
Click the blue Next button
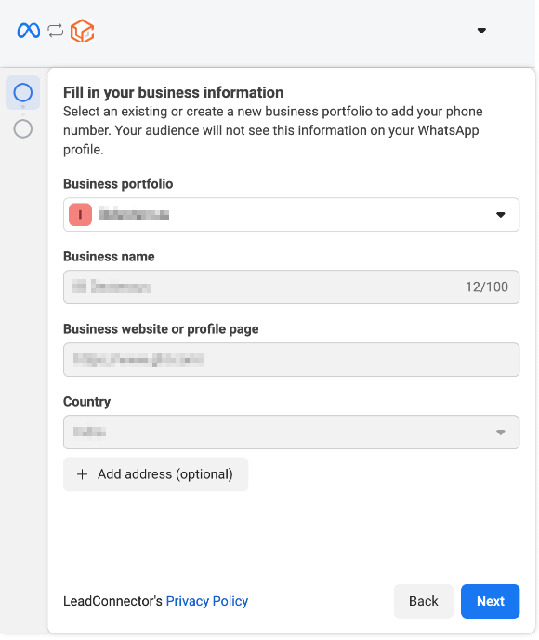490,601
